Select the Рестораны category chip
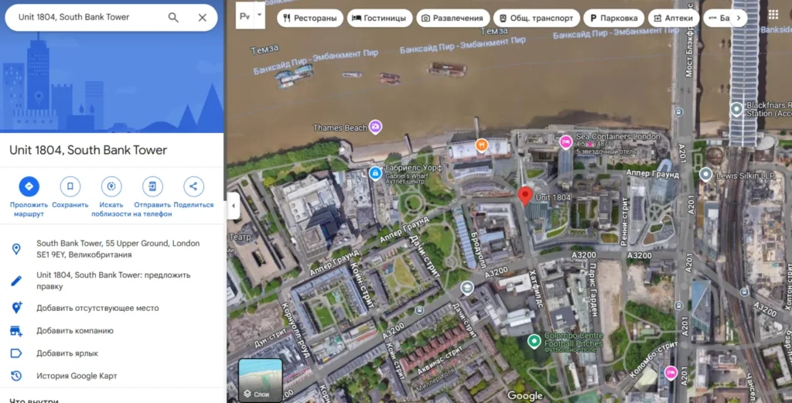The height and width of the screenshot is (403, 792). tap(309, 18)
